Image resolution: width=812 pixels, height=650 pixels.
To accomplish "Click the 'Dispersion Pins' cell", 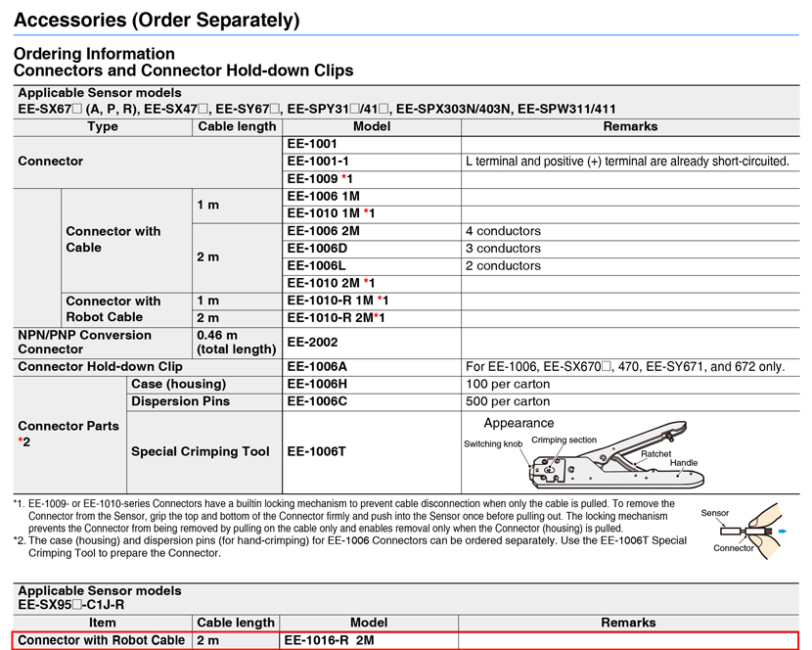I will [204, 401].
